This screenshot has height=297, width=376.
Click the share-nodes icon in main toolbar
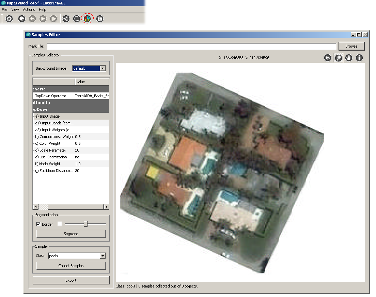[x=66, y=19]
